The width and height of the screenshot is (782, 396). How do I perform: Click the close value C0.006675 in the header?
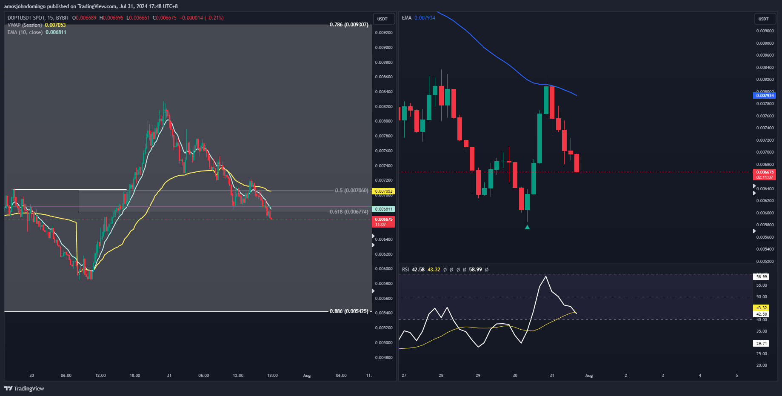pyautogui.click(x=165, y=18)
